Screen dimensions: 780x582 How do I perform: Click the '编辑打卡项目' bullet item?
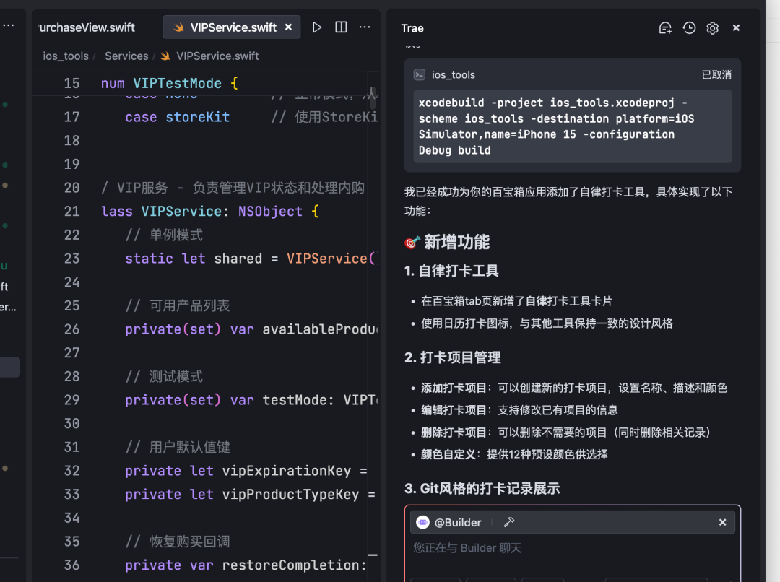click(519, 410)
